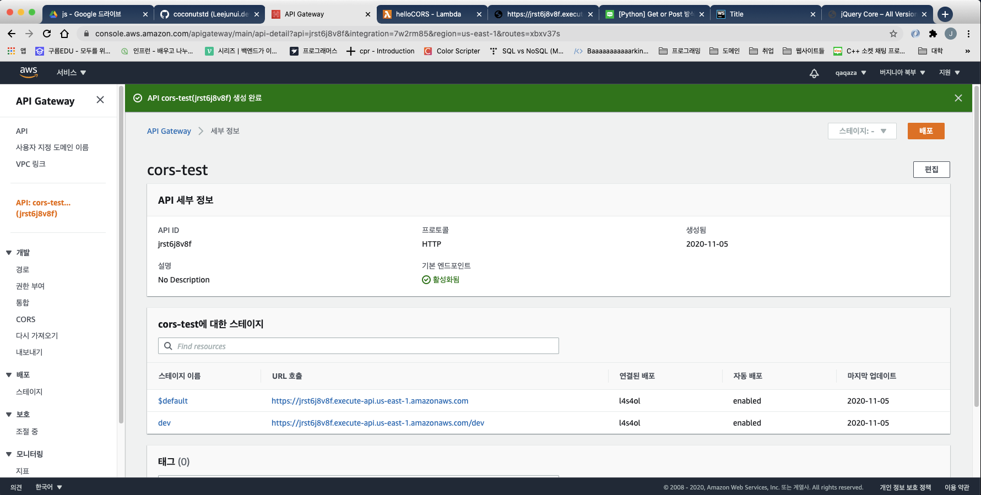The image size is (981, 495).
Task: Click search magnifier in Find resources field
Action: 169,346
